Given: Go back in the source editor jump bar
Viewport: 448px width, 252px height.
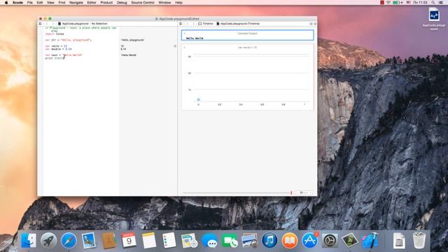Looking at the screenshot, I should [x=47, y=24].
